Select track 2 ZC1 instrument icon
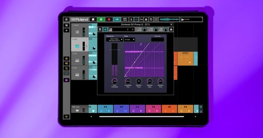 point(77,46)
